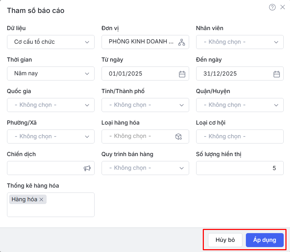The width and height of the screenshot is (290, 252).
Task: Click the Áp dụng button
Action: point(264,240)
